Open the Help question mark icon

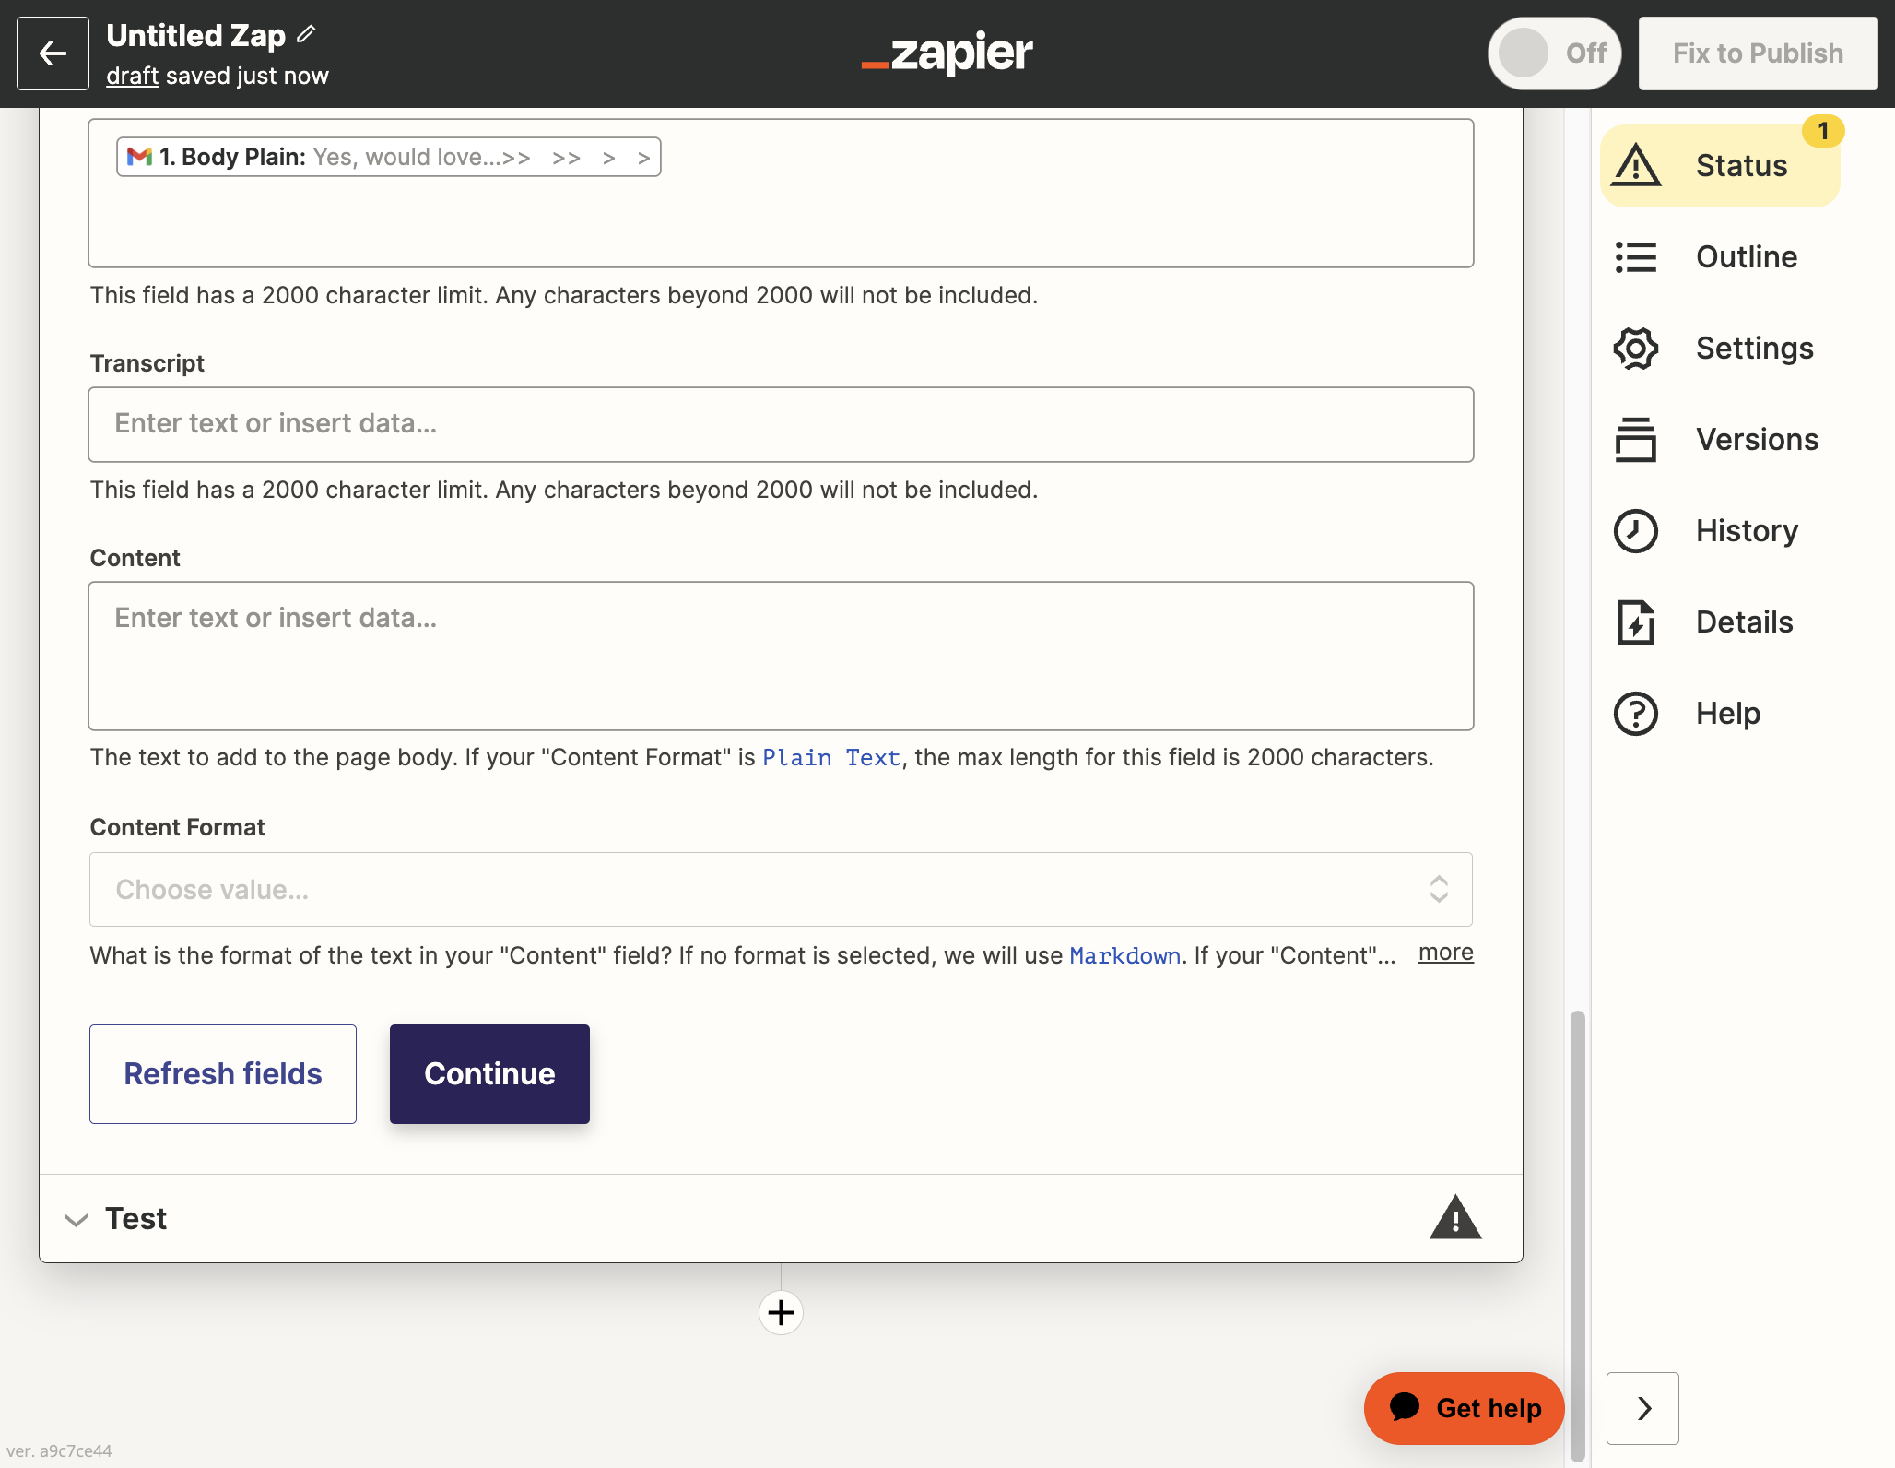pos(1636,714)
